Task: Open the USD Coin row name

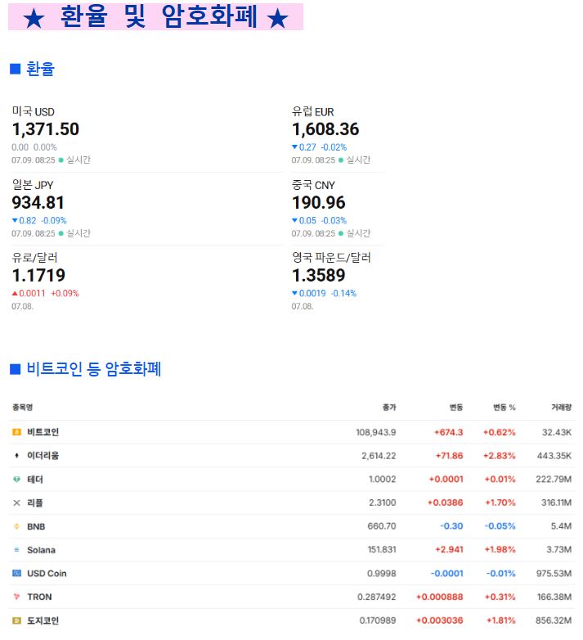Action: coord(47,574)
